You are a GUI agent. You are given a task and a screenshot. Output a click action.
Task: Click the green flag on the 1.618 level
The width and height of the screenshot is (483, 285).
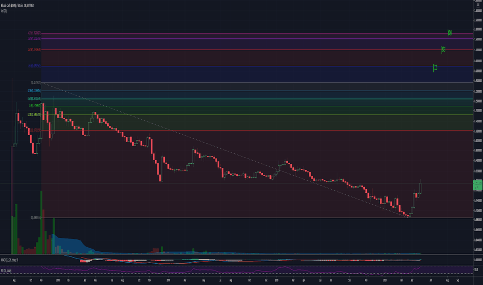[x=435, y=68]
